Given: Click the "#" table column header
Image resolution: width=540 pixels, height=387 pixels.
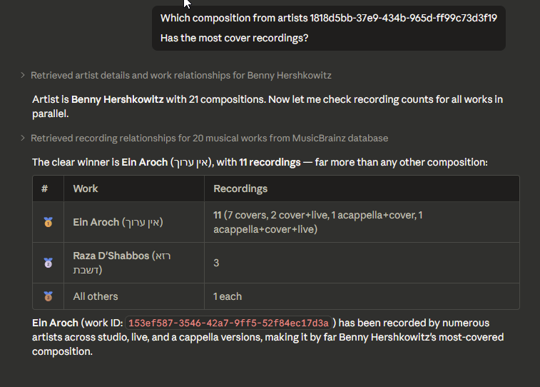Looking at the screenshot, I should click(44, 189).
